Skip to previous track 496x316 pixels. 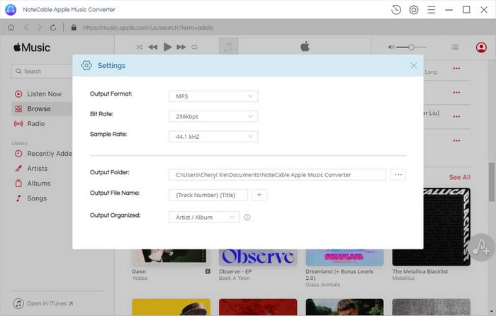pos(153,47)
